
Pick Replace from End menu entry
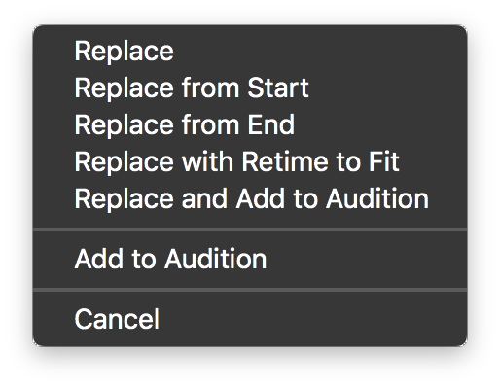pos(250,124)
